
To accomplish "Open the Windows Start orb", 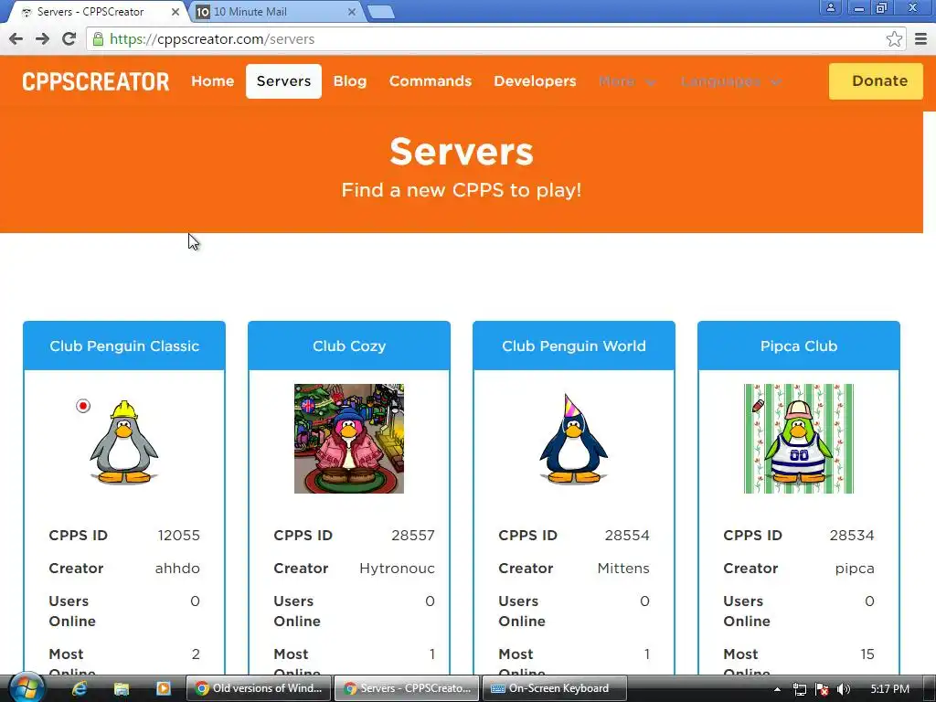I will tap(26, 688).
